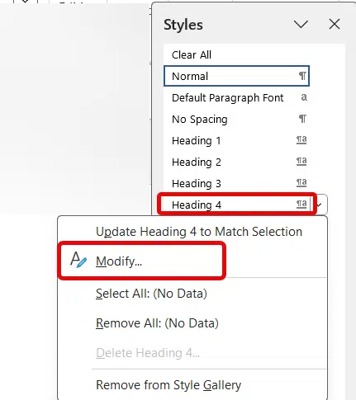Click the linked style icon beside Heading 2

pyautogui.click(x=301, y=161)
